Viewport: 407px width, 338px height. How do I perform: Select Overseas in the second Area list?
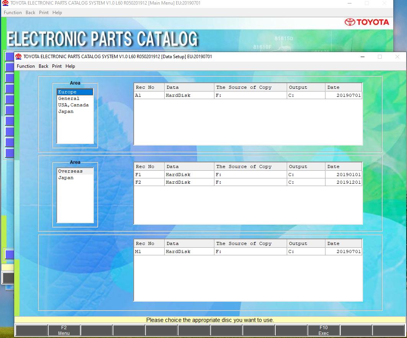[x=75, y=171]
